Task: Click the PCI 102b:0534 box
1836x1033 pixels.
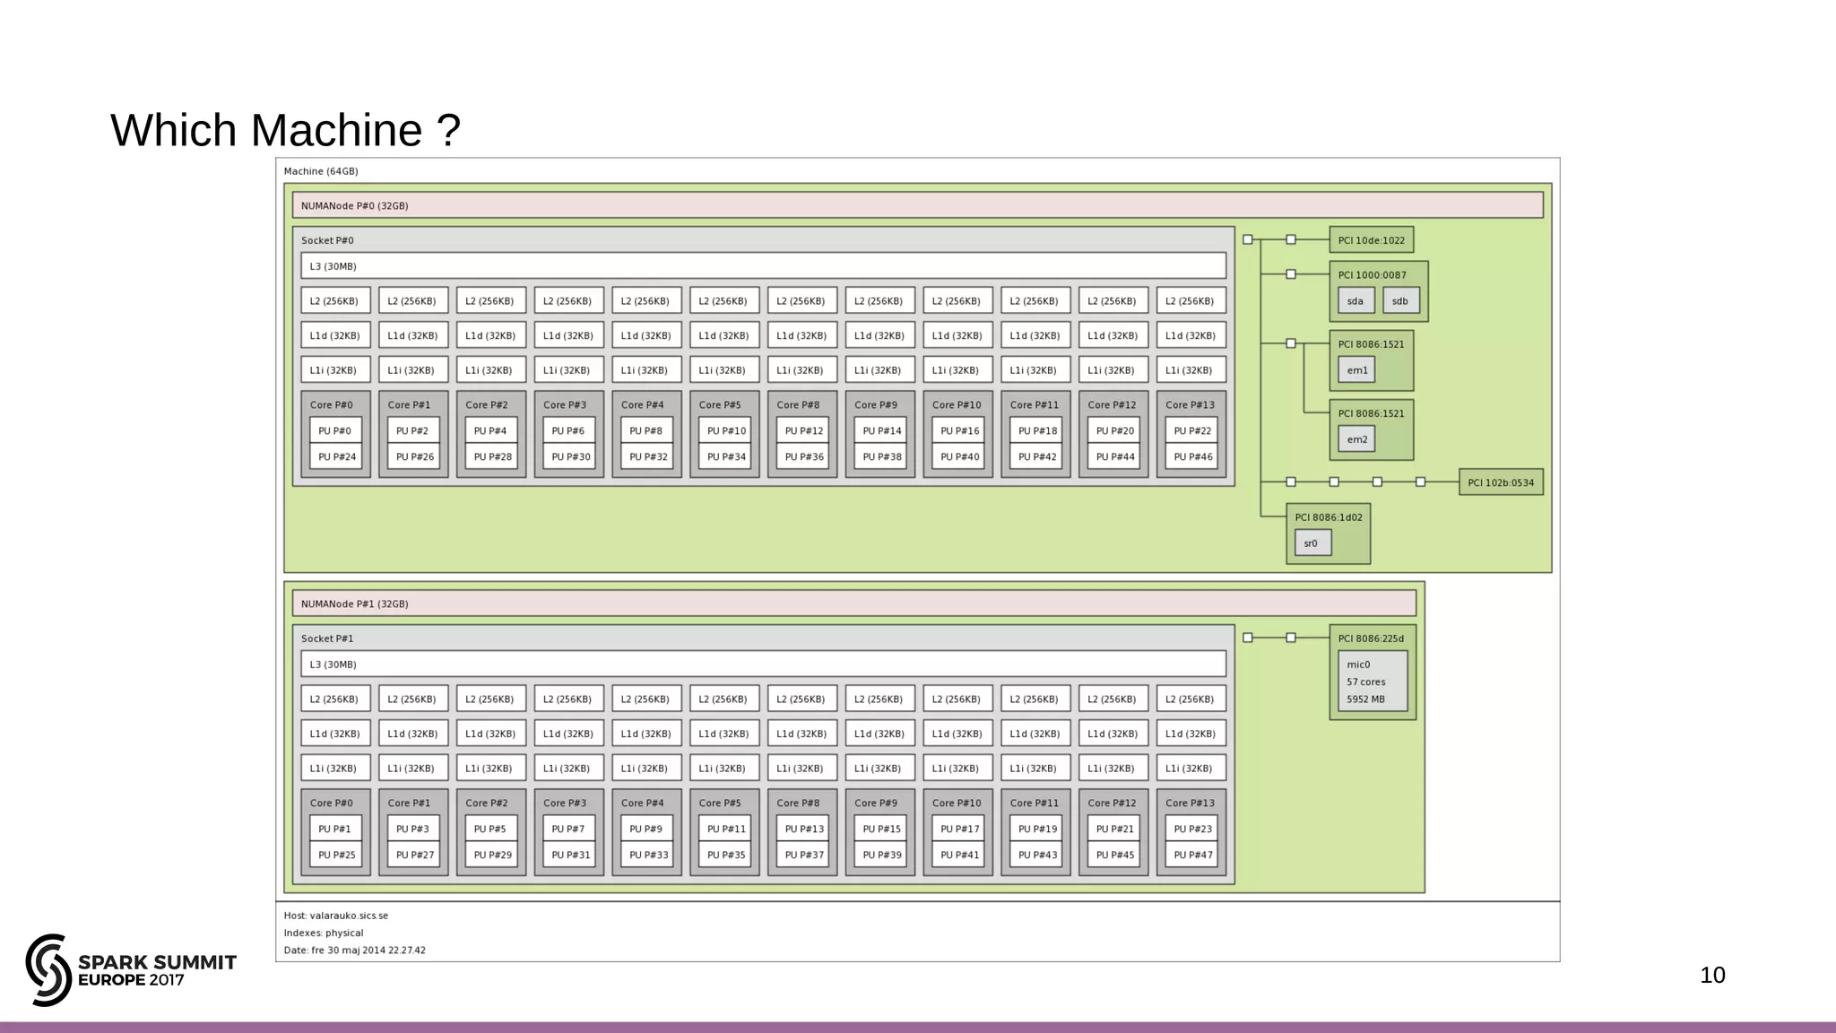Action: 1500,482
